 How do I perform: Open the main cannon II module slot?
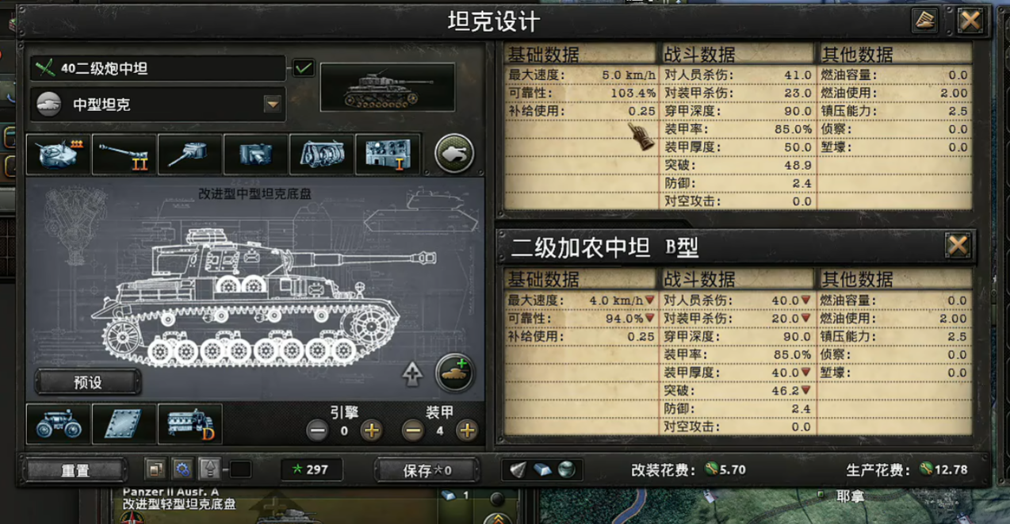pyautogui.click(x=124, y=154)
